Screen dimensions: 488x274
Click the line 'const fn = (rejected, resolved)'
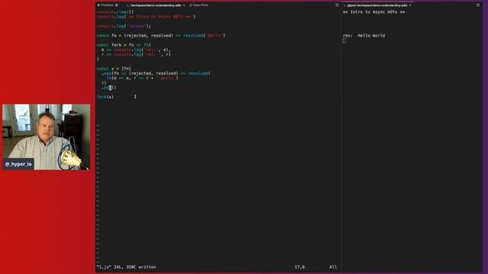[161, 36]
